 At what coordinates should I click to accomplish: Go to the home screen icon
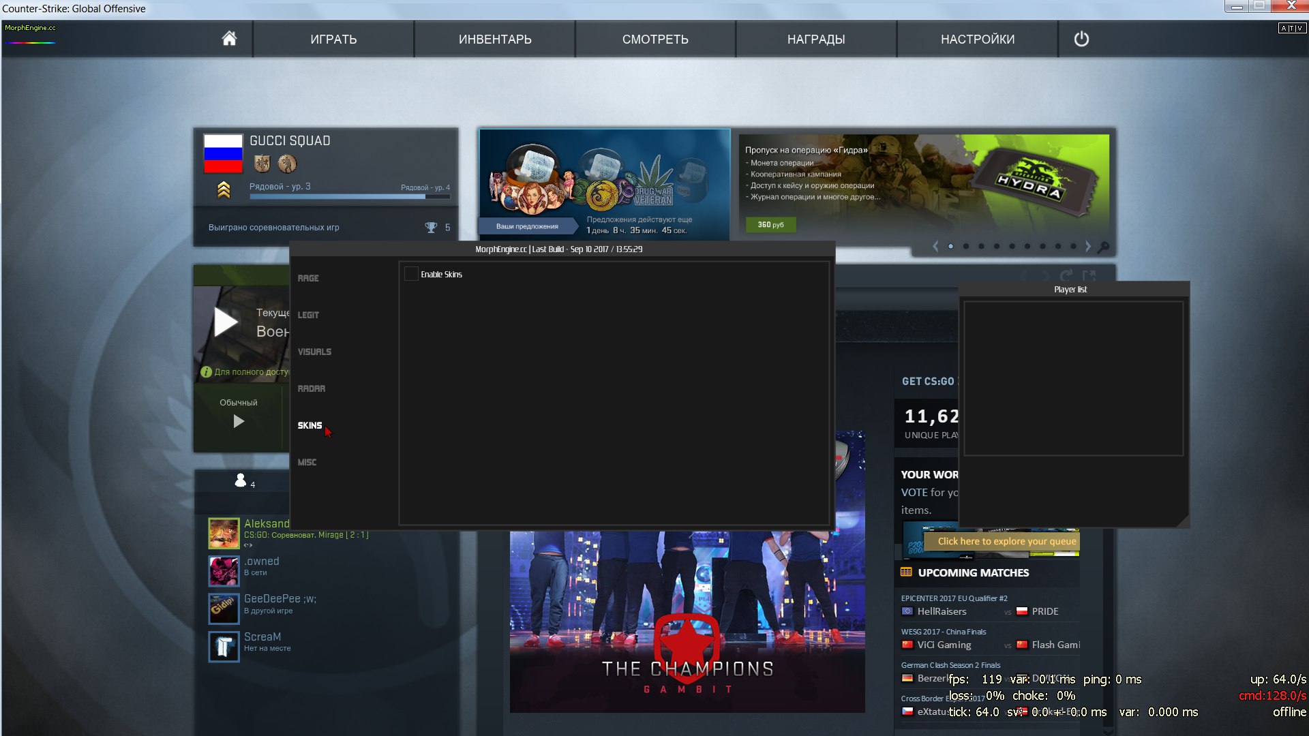point(229,39)
